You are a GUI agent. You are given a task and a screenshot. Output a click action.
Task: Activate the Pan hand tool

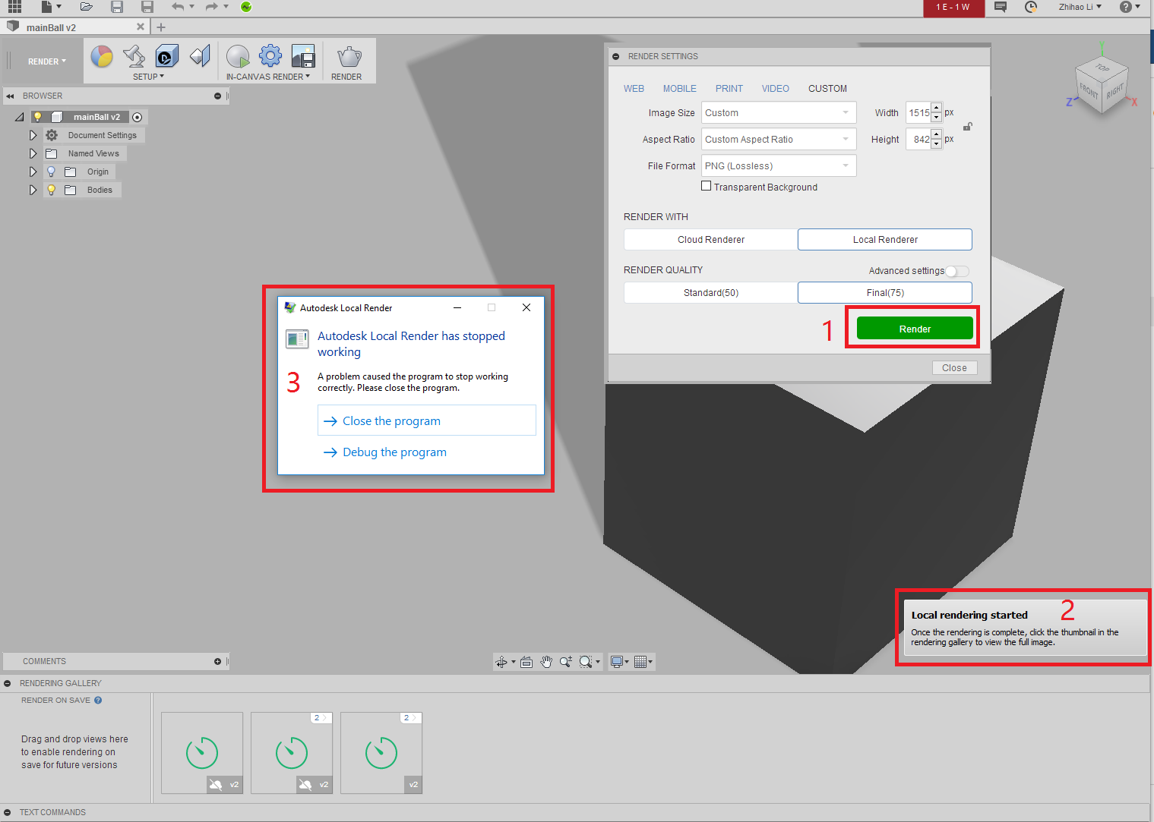coord(546,661)
